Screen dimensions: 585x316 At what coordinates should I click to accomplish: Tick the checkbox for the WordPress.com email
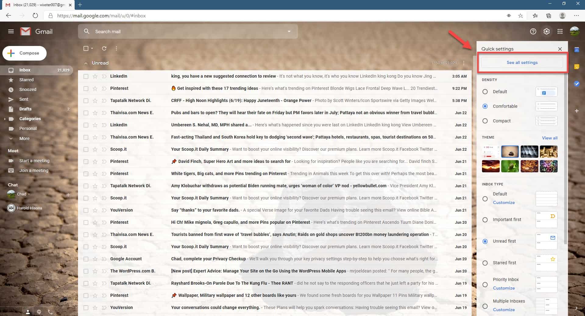pos(86,271)
